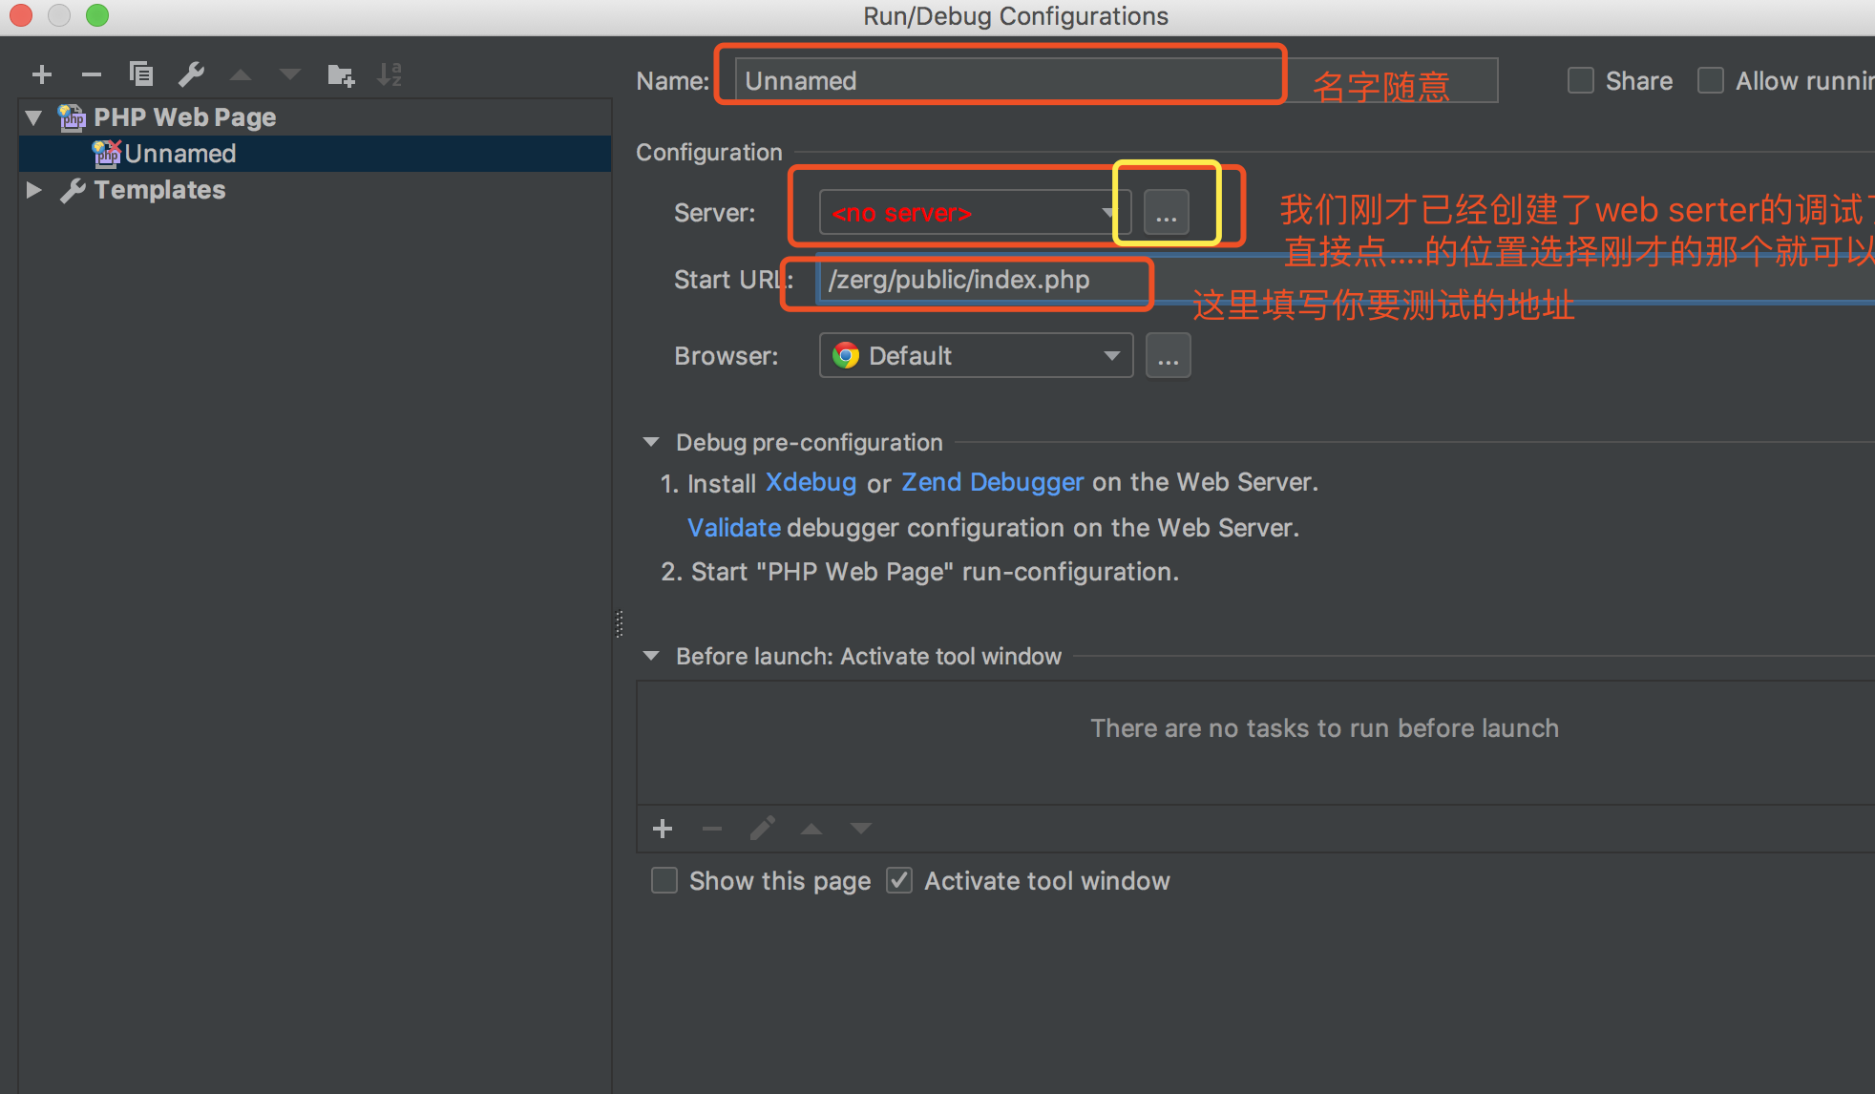Move the configuration down in the left toolbar

[x=290, y=74]
